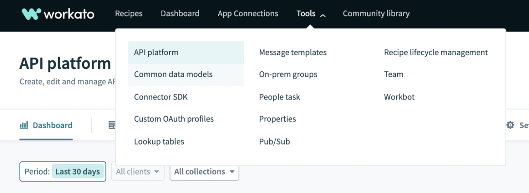Click the Settings gear icon

tap(510, 125)
